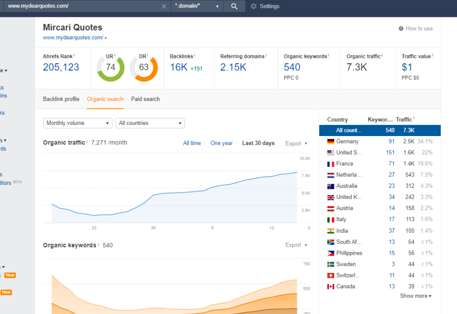Open the How to use help link
The image size is (457, 314).
point(419,29)
